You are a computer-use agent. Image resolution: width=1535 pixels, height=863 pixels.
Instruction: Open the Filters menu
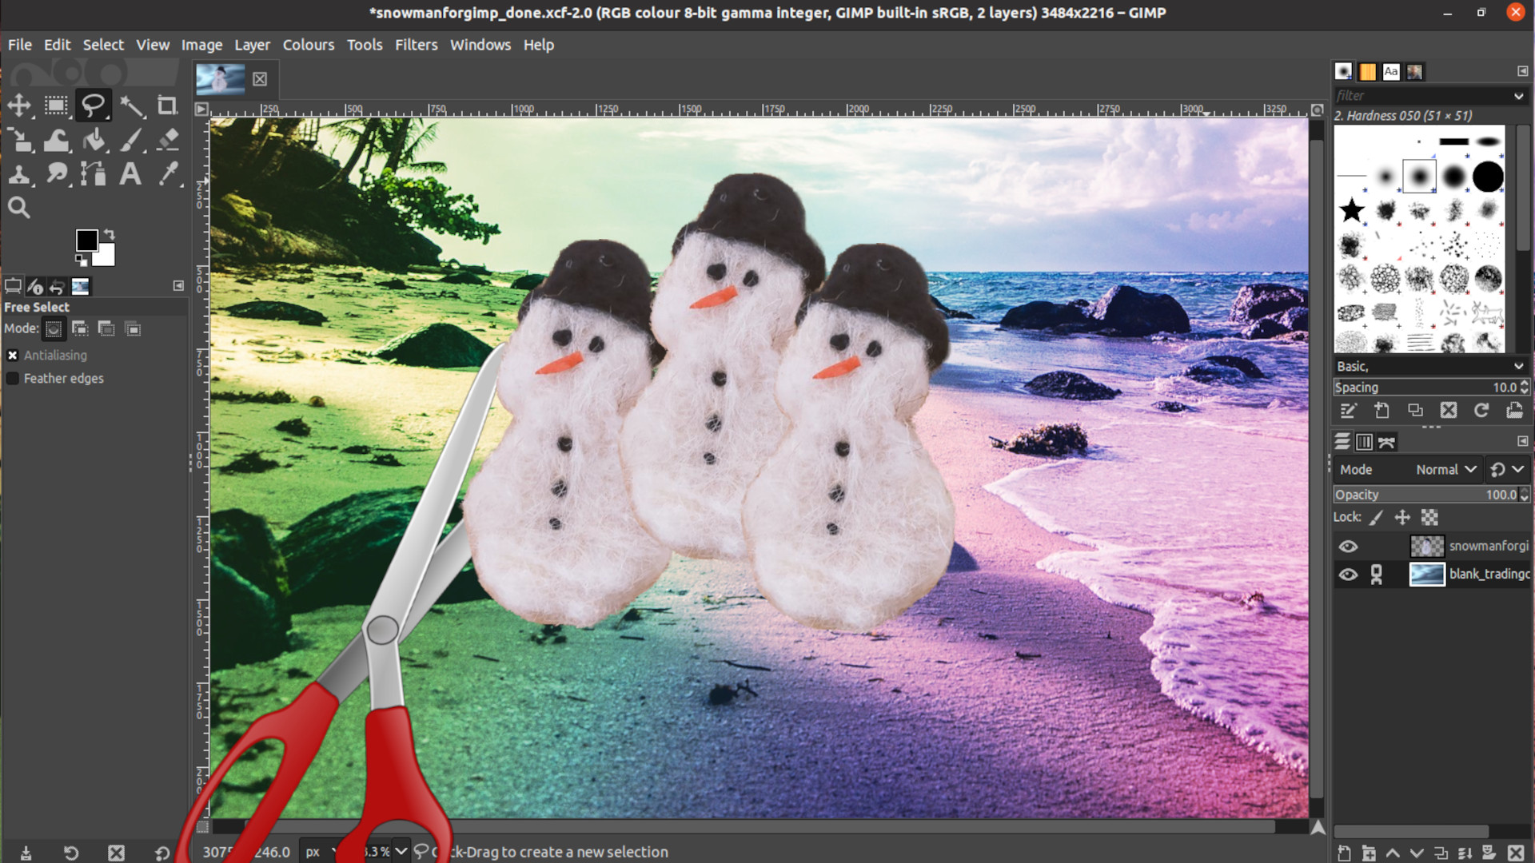point(416,44)
